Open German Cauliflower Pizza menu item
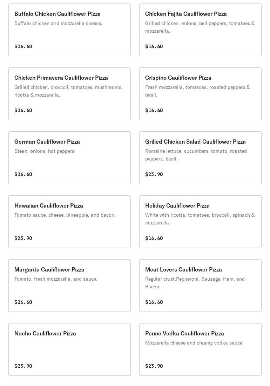 coord(69,158)
